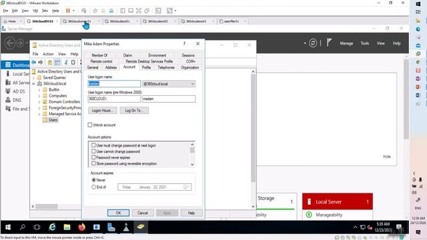Check Password never expires
This screenshot has width=427, height=240.
point(93,157)
